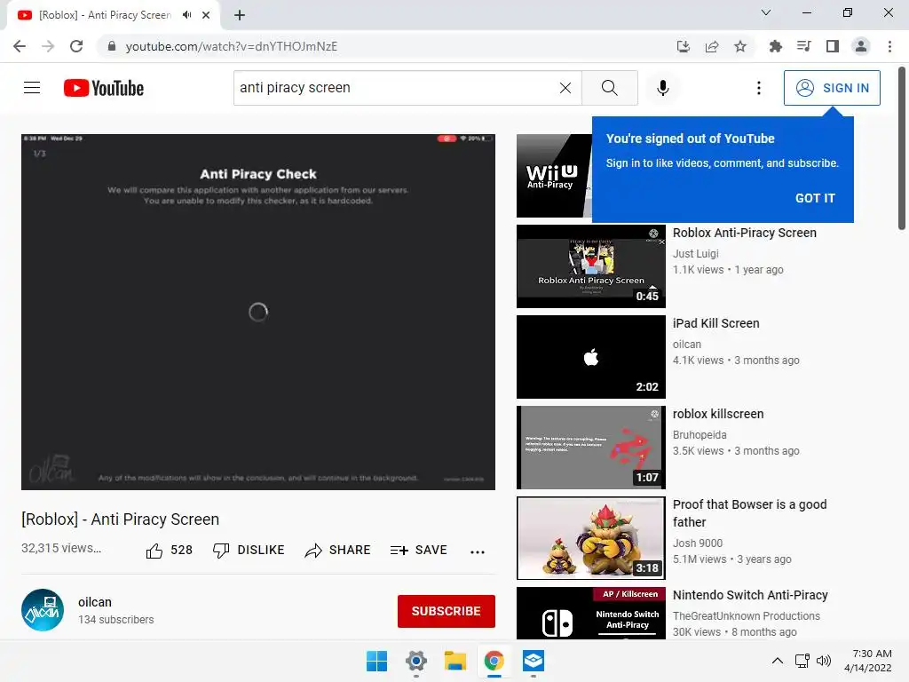Reload the current page
The image size is (909, 682).
click(76, 46)
